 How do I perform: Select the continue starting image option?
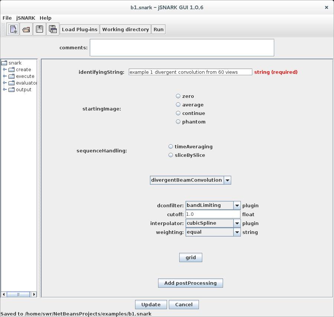tap(178, 113)
